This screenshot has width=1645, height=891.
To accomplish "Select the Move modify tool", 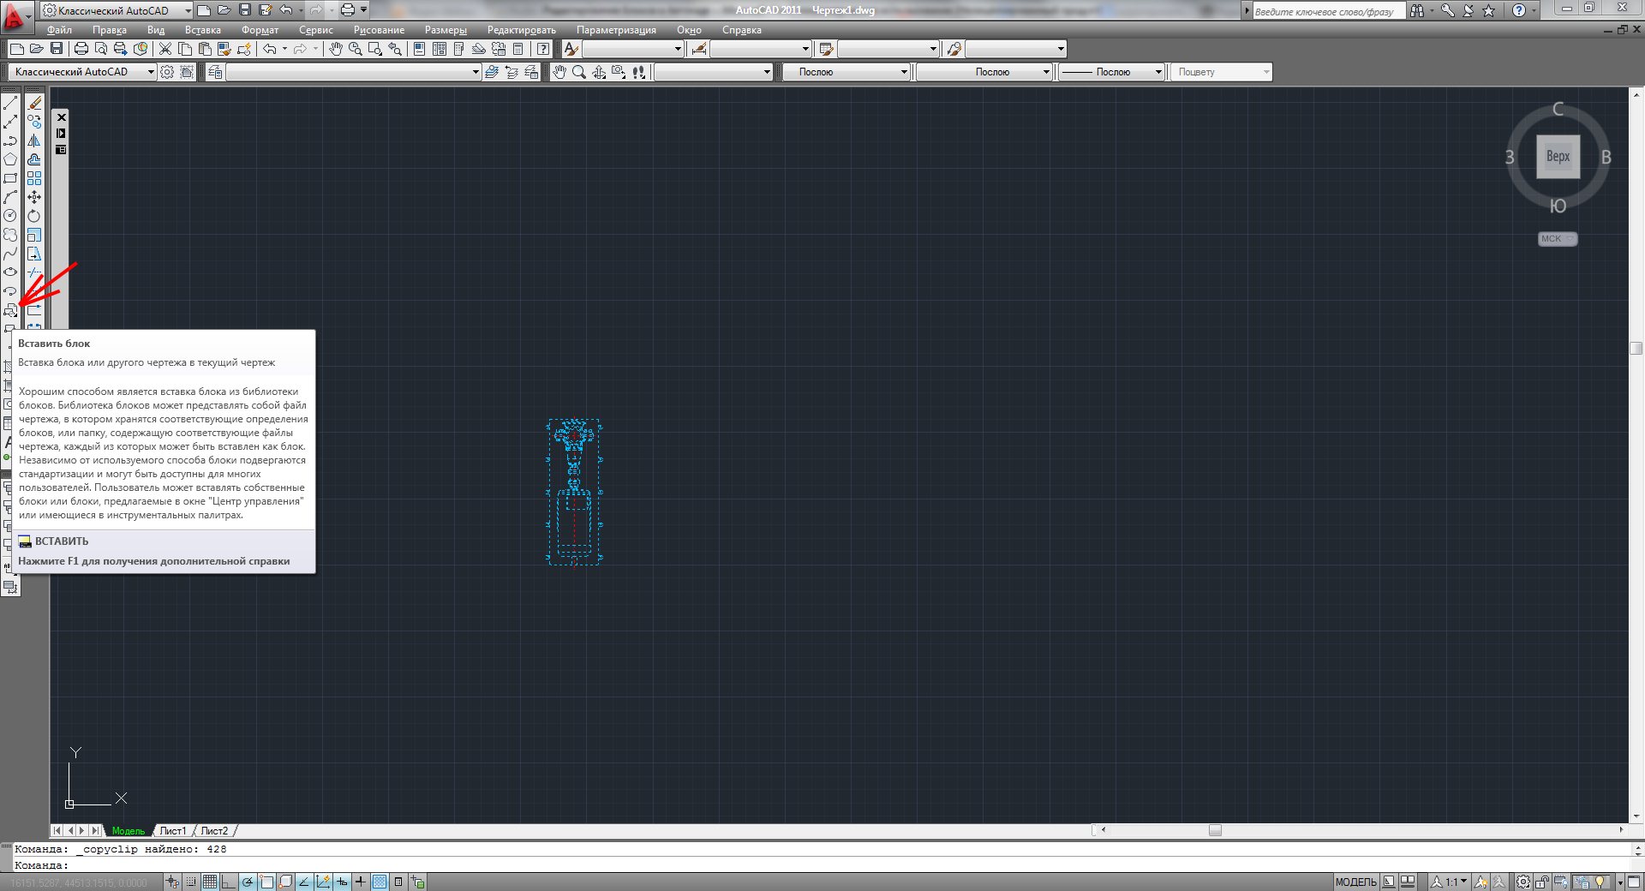I will pyautogui.click(x=34, y=197).
